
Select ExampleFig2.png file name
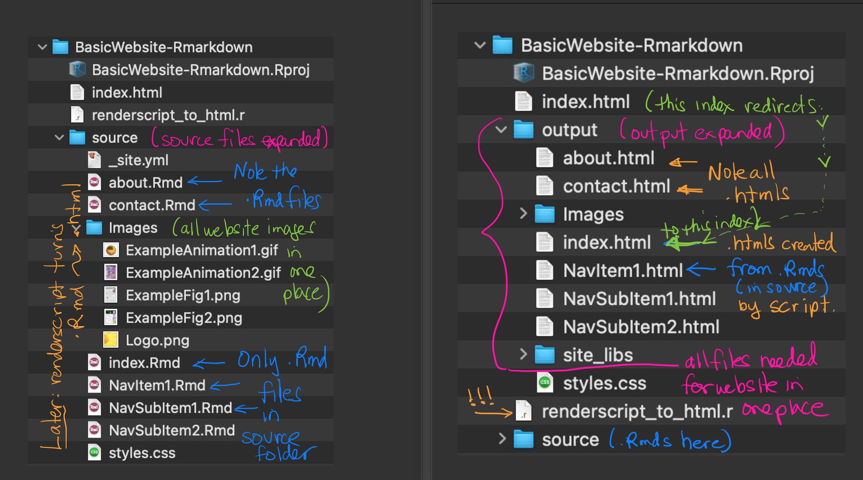(184, 318)
